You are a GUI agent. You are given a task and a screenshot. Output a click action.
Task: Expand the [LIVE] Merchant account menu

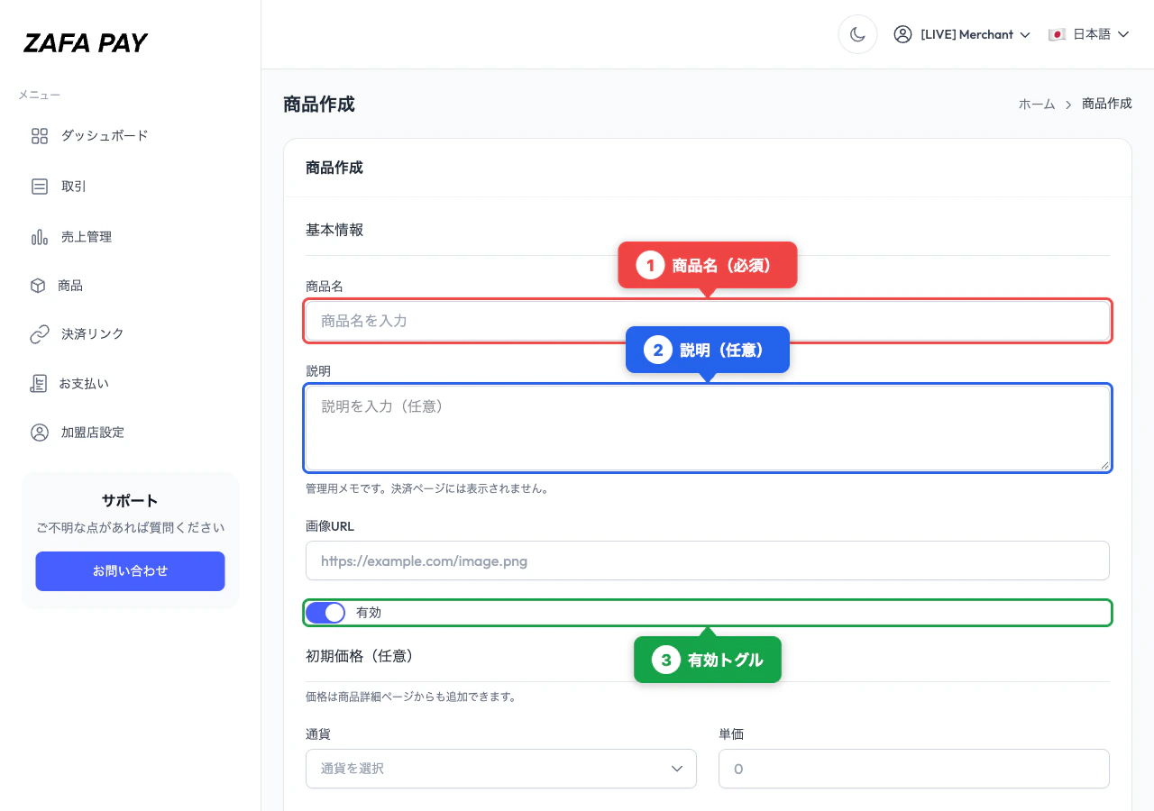[x=962, y=34]
